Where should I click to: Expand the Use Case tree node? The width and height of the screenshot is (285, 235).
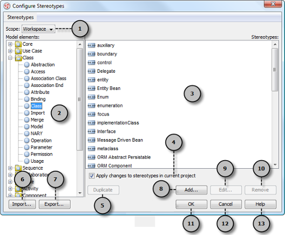10,51
